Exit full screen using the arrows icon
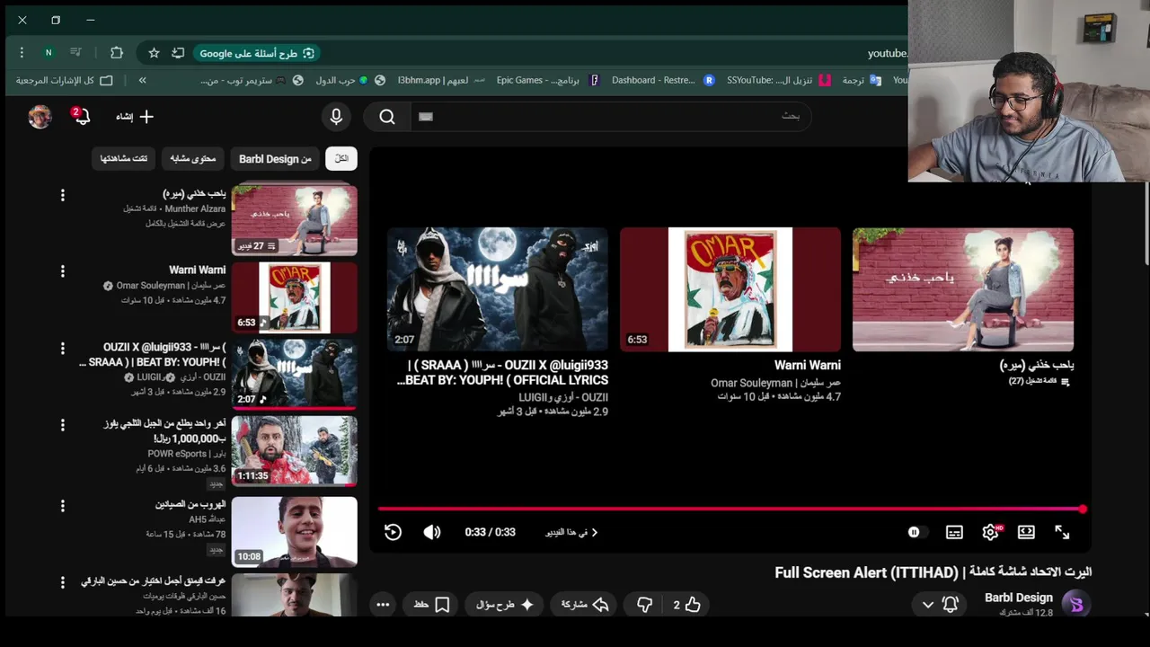This screenshot has width=1150, height=647. coord(1062,532)
